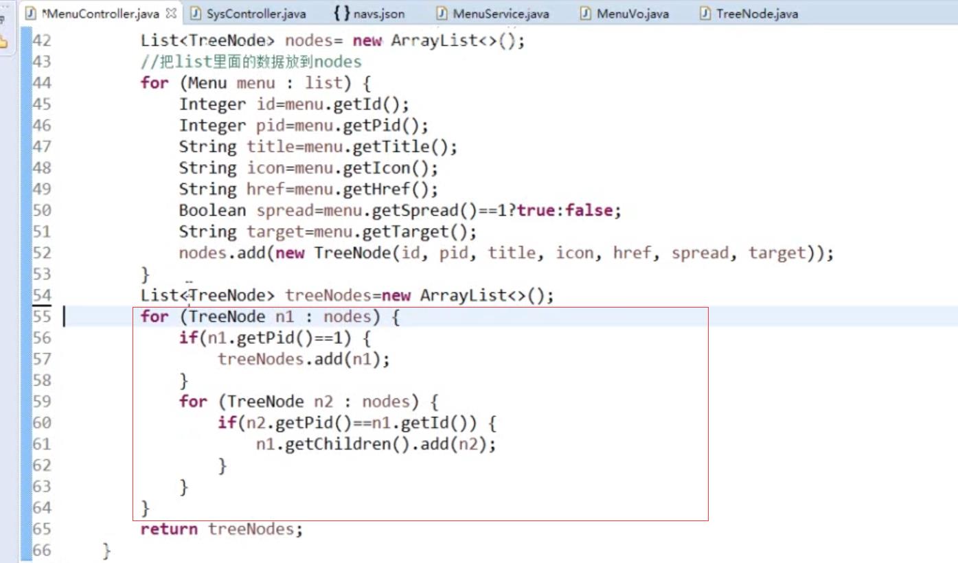958x563 pixels.
Task: Click 'List<TreeNode> treeNodes=new ArrayList<>();' line
Action: pos(347,296)
